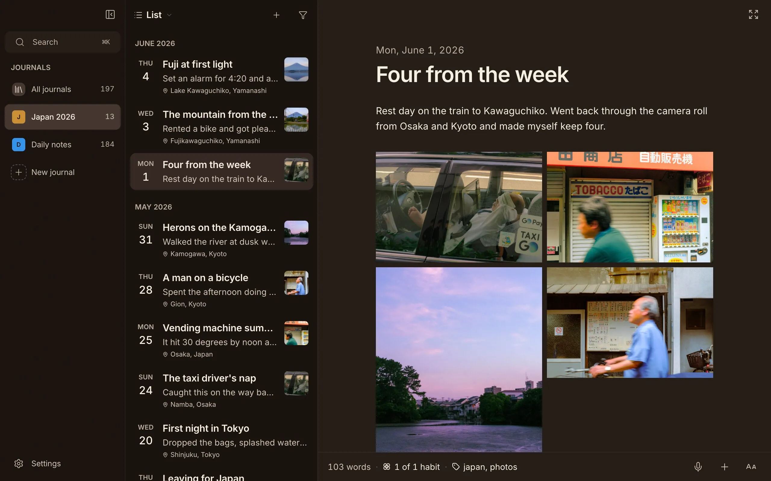Expand the List view dropdown
The image size is (771, 481).
(153, 15)
